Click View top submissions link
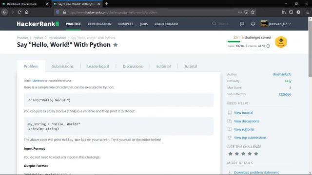Viewport: 312px width, 175px height. tap(250, 138)
